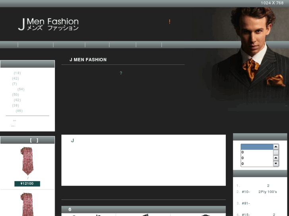Click the ¥12100 price label
Viewport: 289px width, 216px height.
[27, 184]
